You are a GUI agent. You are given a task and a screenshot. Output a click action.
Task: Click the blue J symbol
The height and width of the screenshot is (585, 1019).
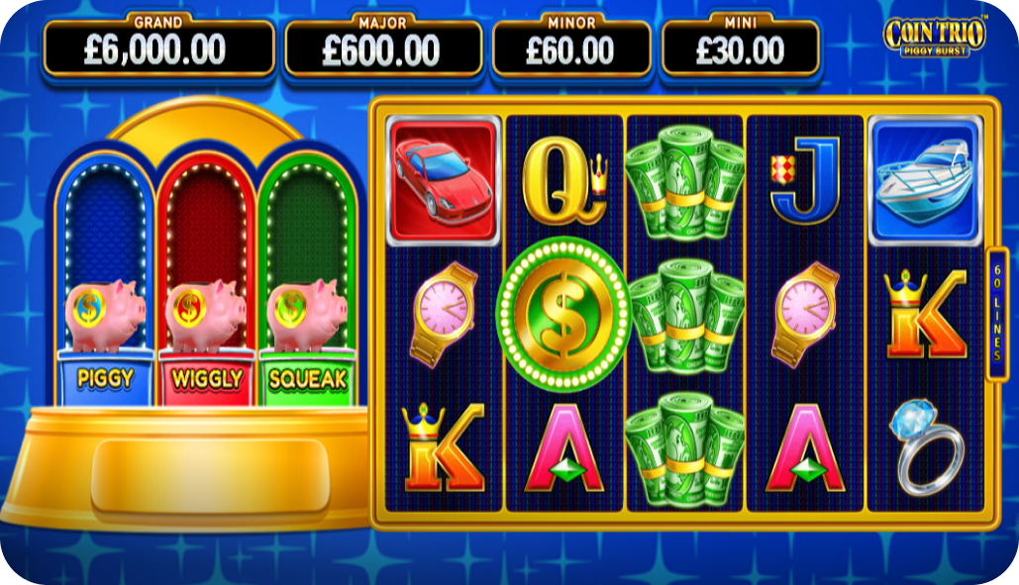tap(804, 181)
